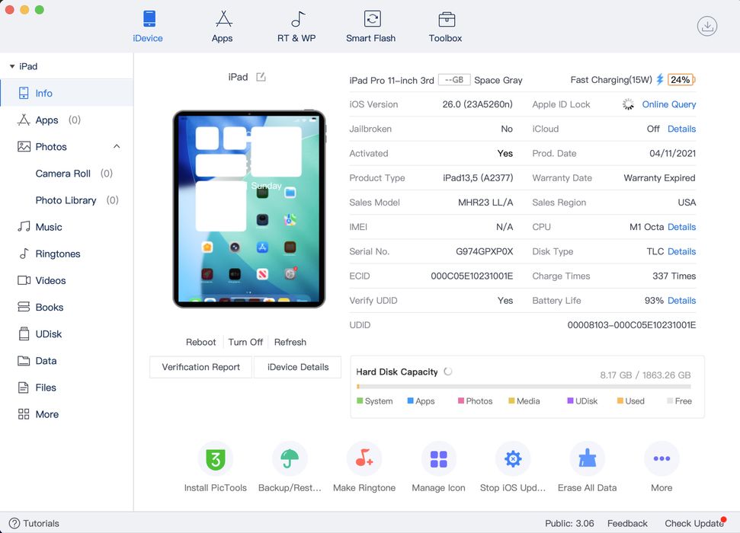Viewport: 740px width, 533px height.
Task: Collapse the Photos section chevron
Action: 117,146
